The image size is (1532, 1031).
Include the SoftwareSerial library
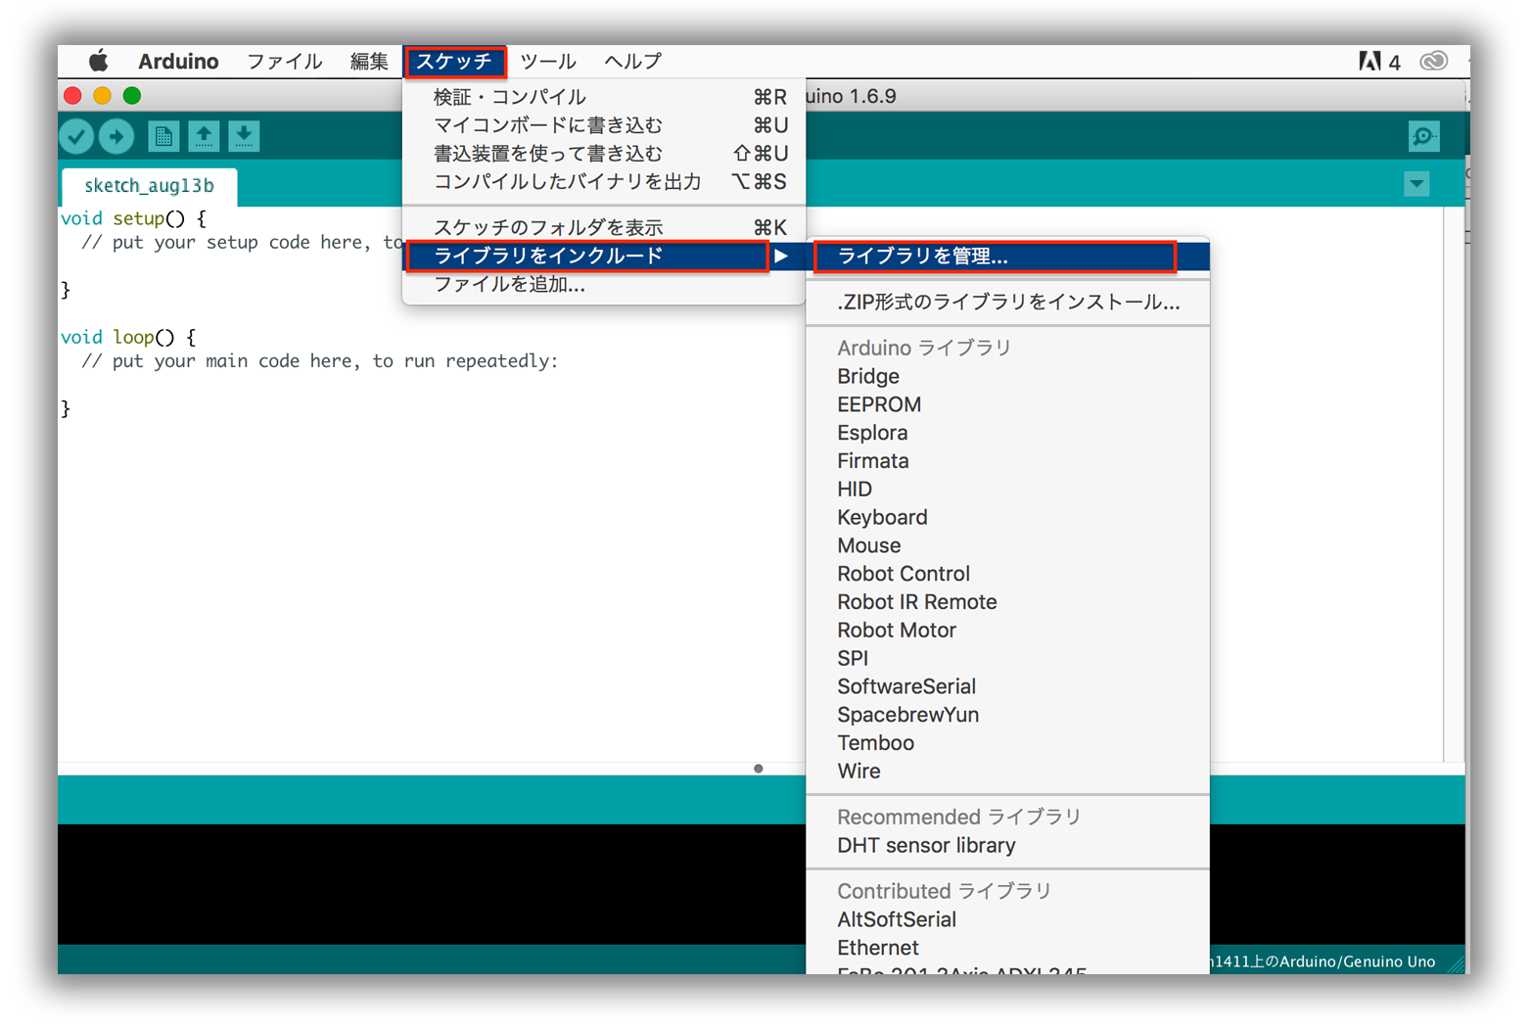point(905,687)
